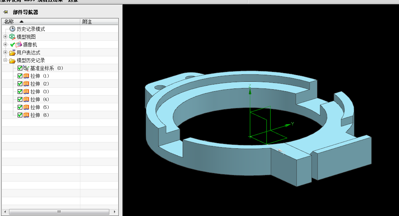Click the pin icon beside 部件导航器

pyautogui.click(x=5, y=12)
